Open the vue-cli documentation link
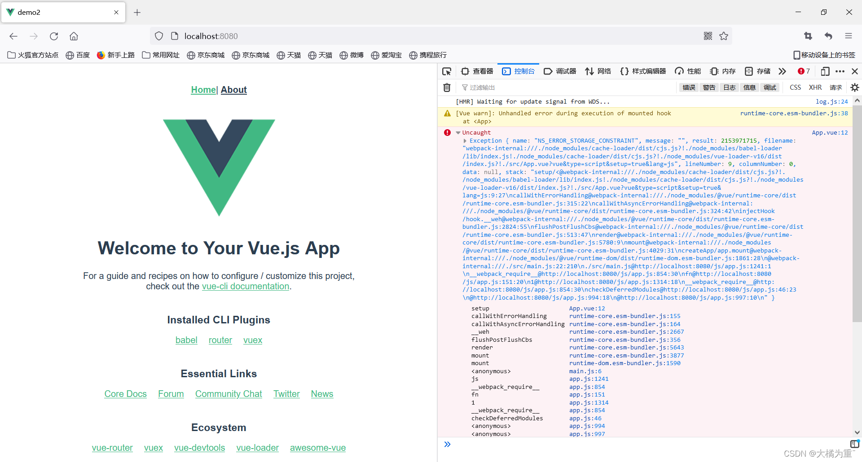Image resolution: width=862 pixels, height=462 pixels. (246, 286)
